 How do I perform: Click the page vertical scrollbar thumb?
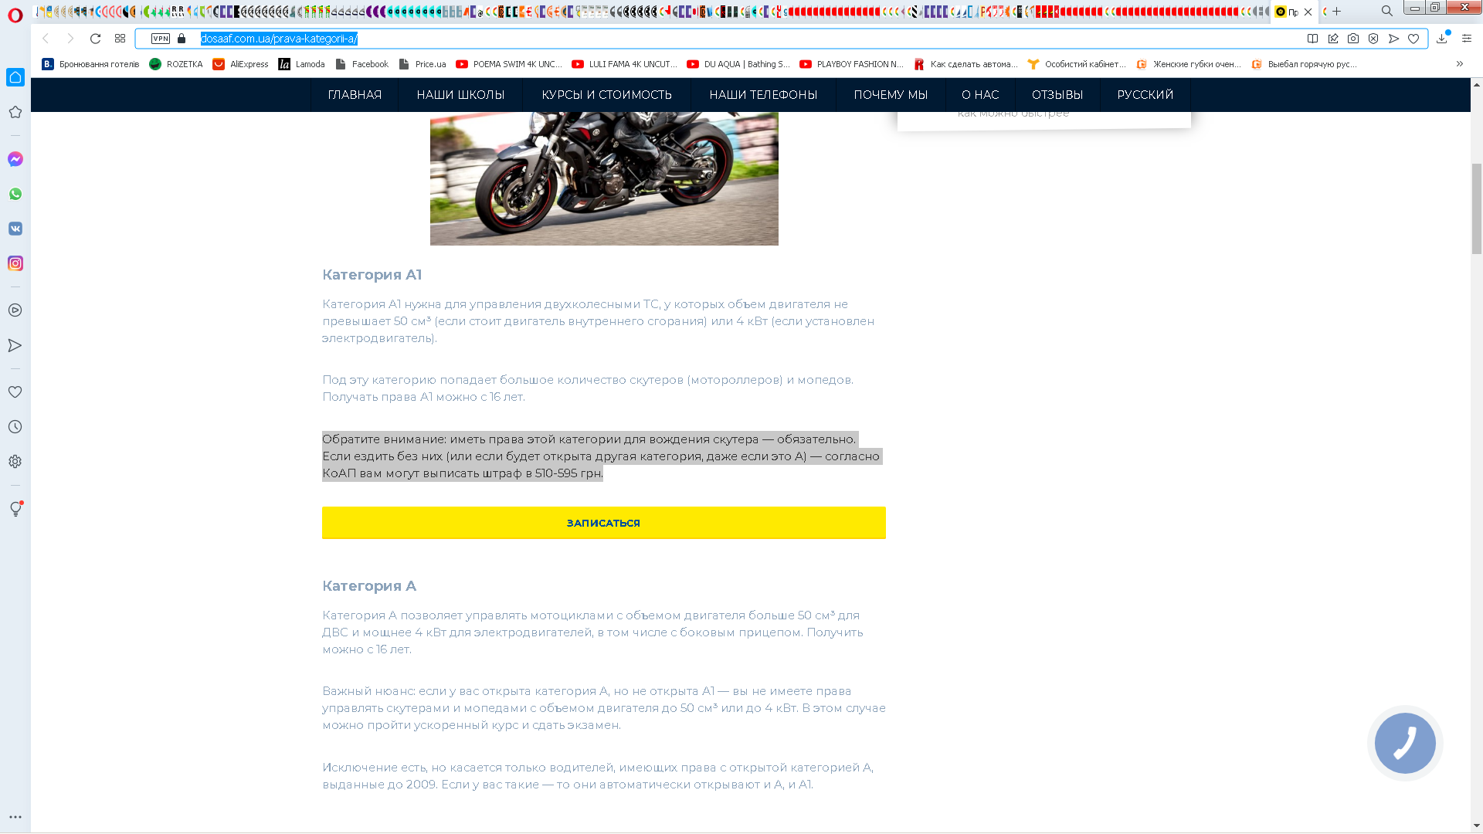pyautogui.click(x=1477, y=208)
